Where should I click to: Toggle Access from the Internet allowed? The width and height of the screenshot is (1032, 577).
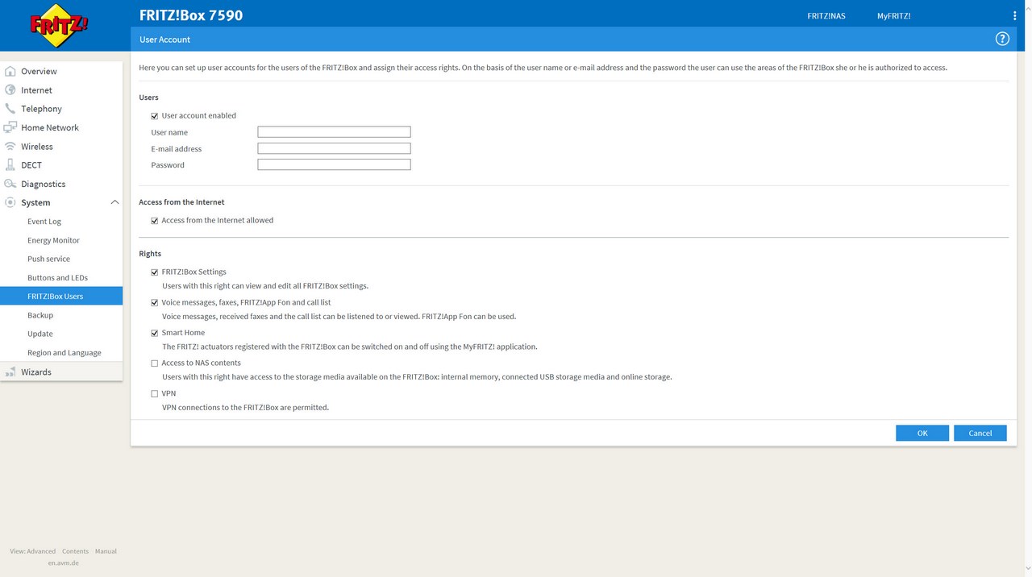(x=155, y=221)
